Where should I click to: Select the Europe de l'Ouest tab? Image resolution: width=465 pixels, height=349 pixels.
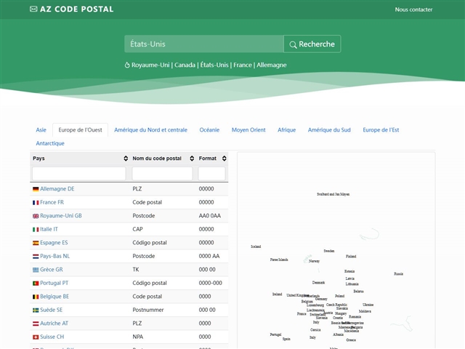[x=80, y=130]
